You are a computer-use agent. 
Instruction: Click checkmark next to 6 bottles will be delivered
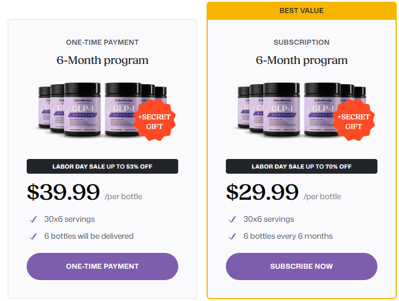[x=33, y=236]
